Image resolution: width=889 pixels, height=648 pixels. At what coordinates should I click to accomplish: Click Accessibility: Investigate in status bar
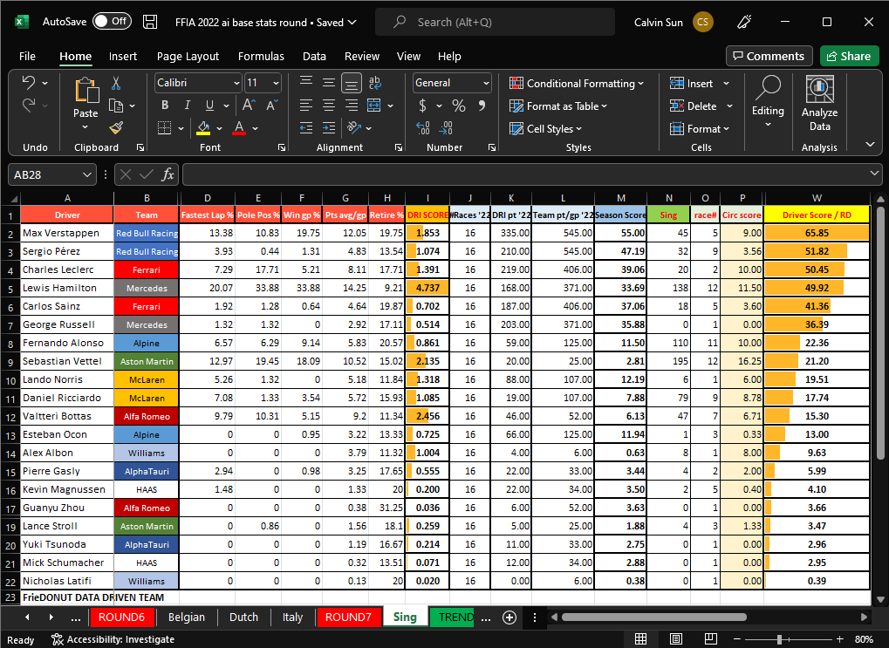tap(113, 639)
